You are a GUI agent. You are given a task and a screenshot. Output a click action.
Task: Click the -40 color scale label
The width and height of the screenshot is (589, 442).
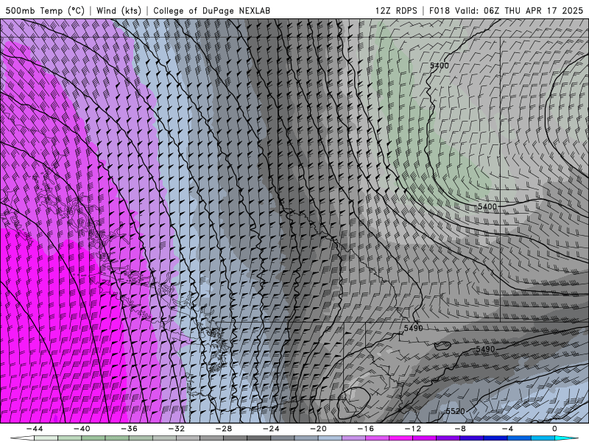pos(82,429)
